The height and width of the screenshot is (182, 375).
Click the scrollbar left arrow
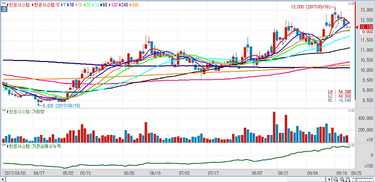(3, 179)
